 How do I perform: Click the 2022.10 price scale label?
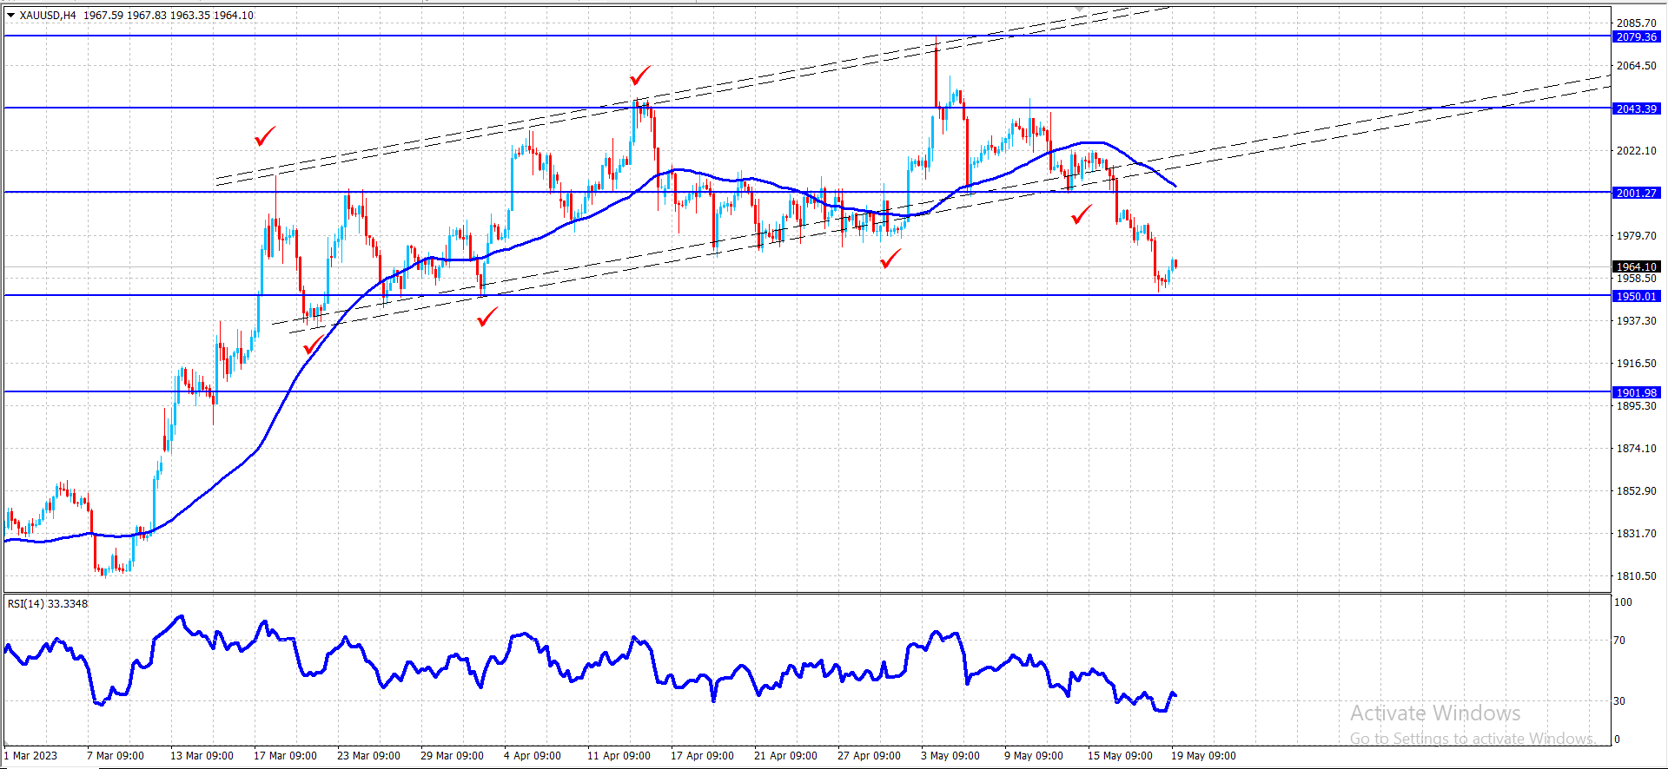pos(1636,151)
